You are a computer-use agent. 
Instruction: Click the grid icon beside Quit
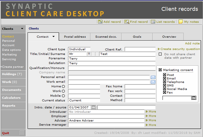(x=22, y=133)
